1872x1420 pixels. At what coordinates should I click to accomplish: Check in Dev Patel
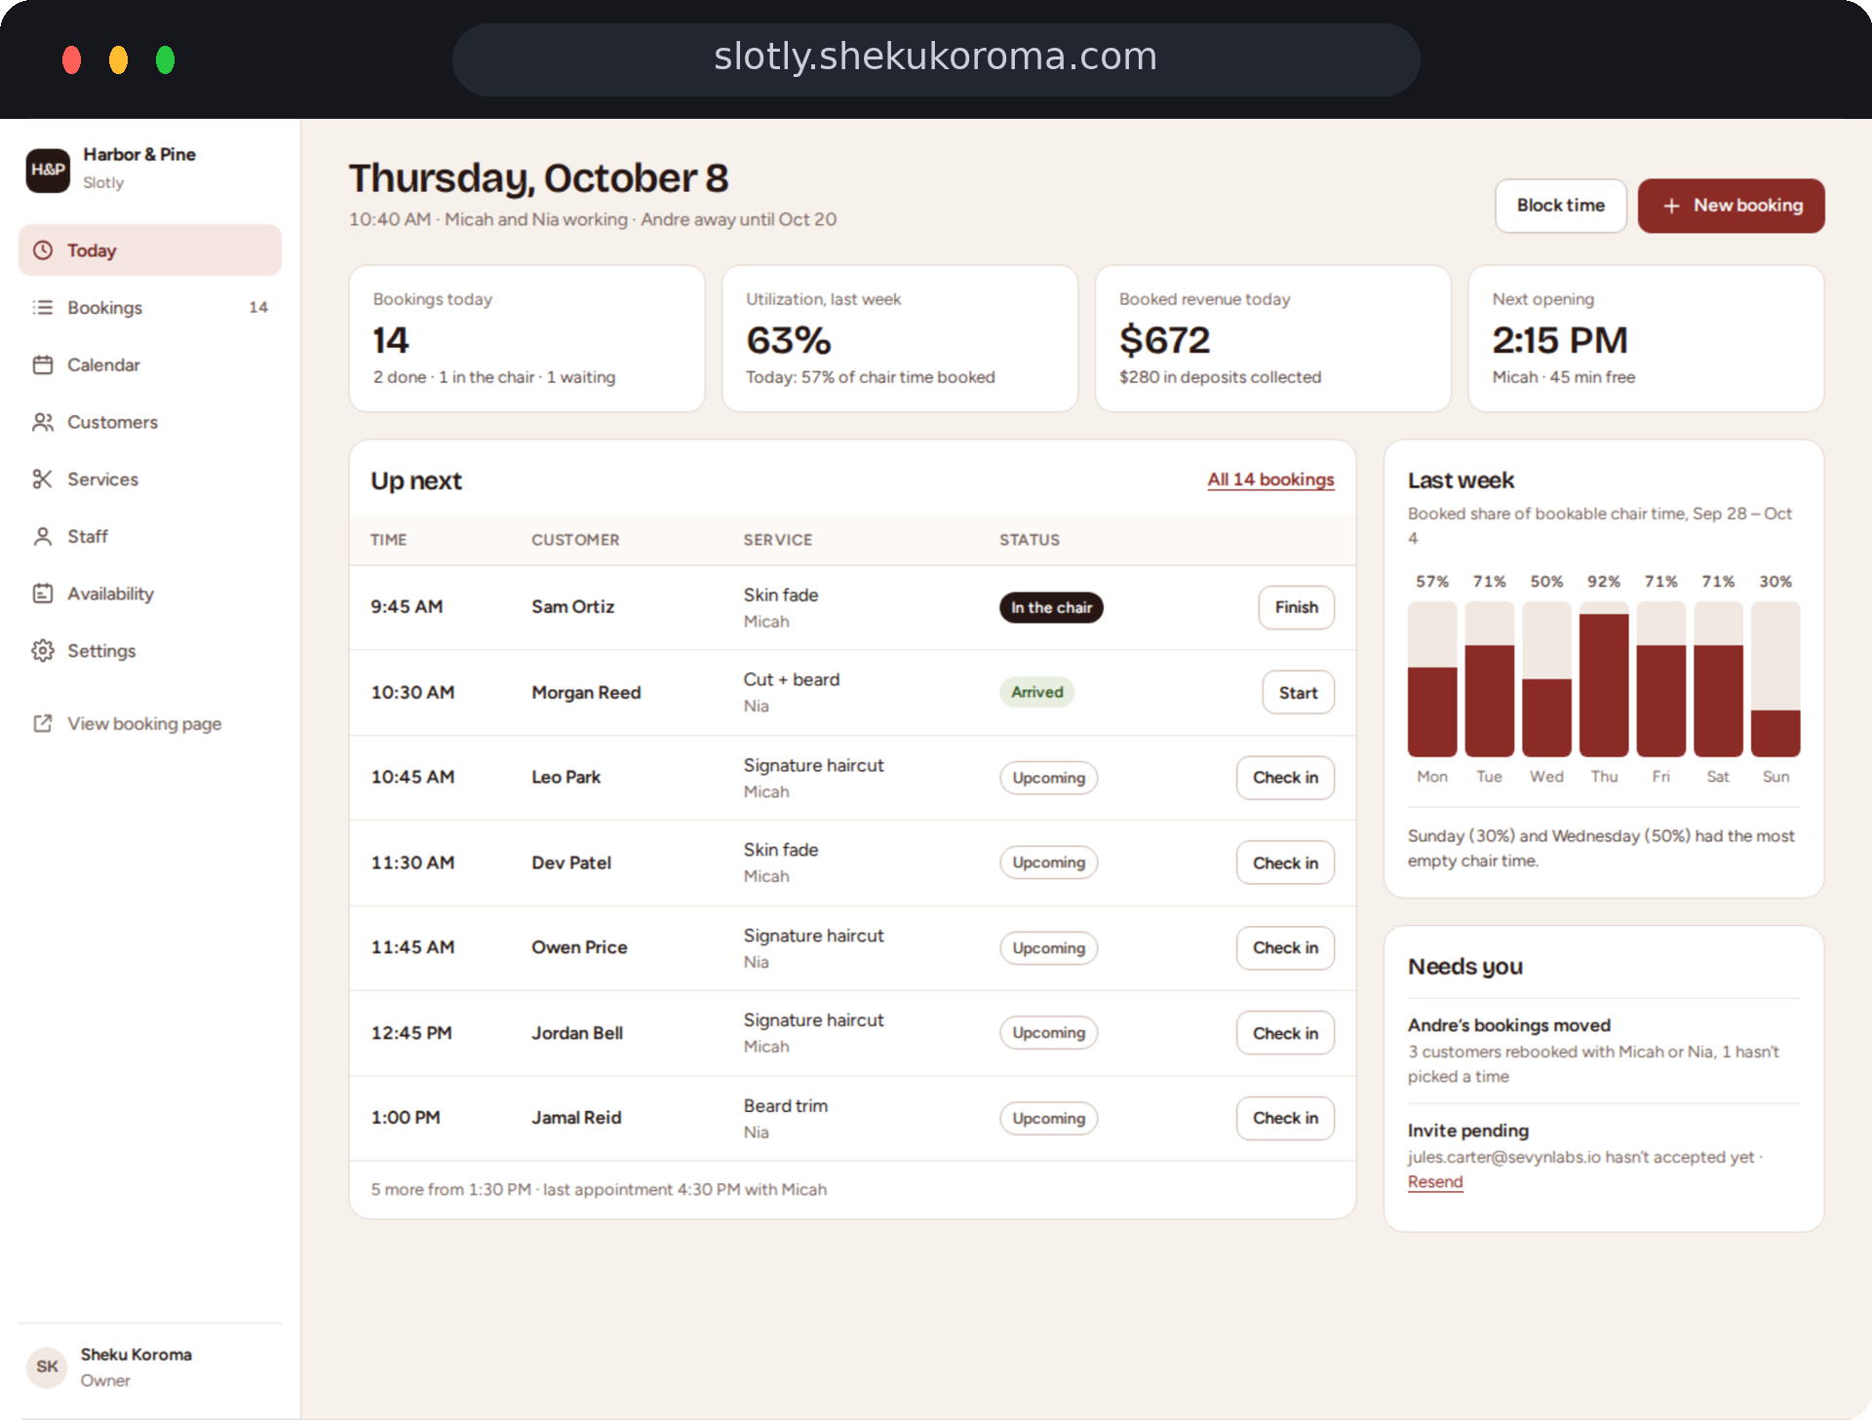(1285, 863)
